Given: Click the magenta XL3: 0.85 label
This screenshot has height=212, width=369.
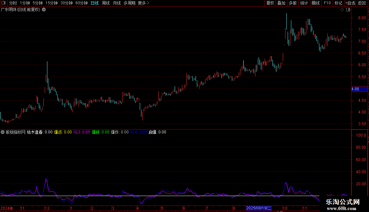Looking at the screenshot, I should pos(81,132).
